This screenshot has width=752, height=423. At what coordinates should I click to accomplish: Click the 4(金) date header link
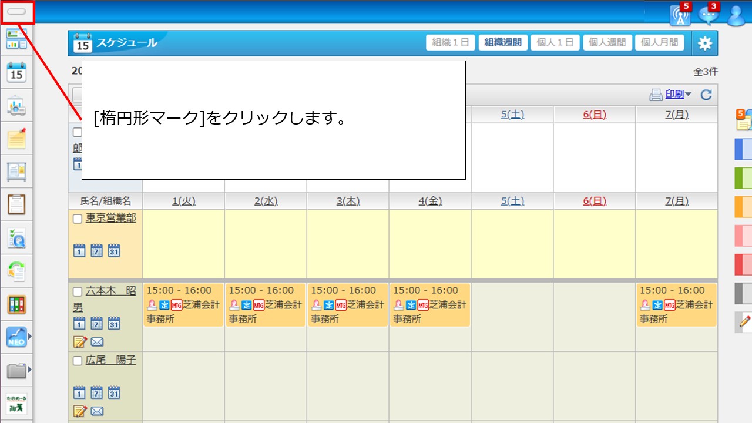coord(430,201)
